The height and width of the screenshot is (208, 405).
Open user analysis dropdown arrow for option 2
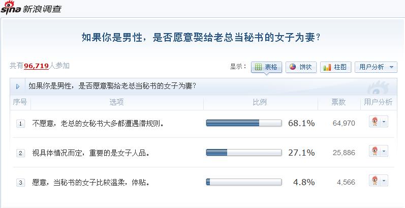pyautogui.click(x=383, y=152)
